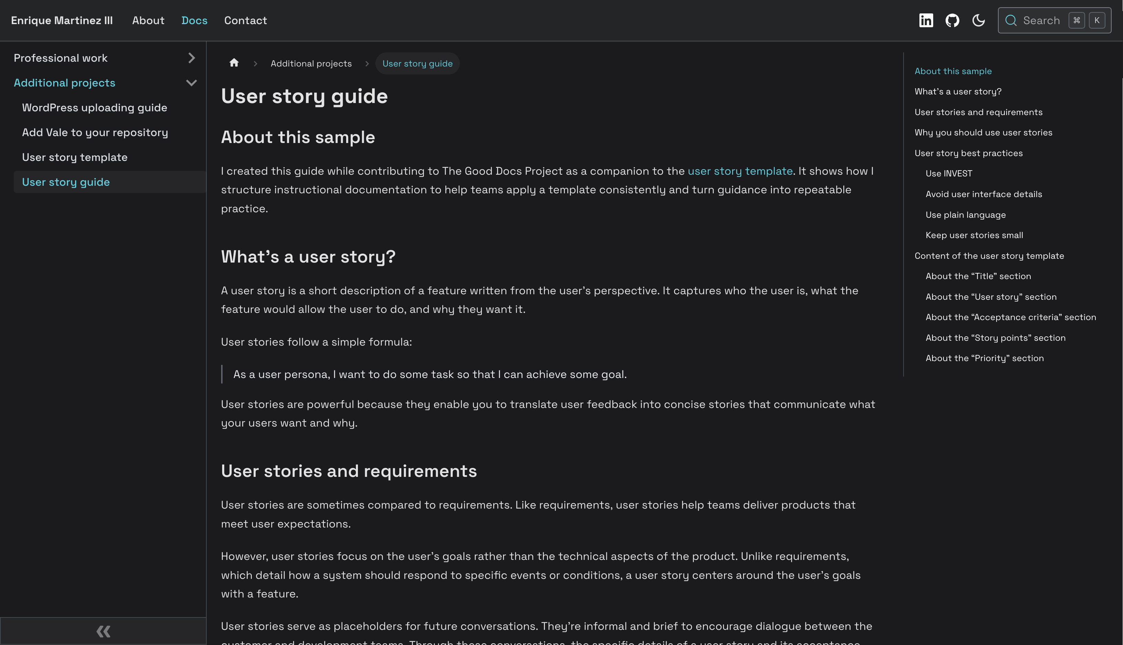This screenshot has width=1123, height=645.
Task: Follow the user story template link
Action: [x=740, y=171]
